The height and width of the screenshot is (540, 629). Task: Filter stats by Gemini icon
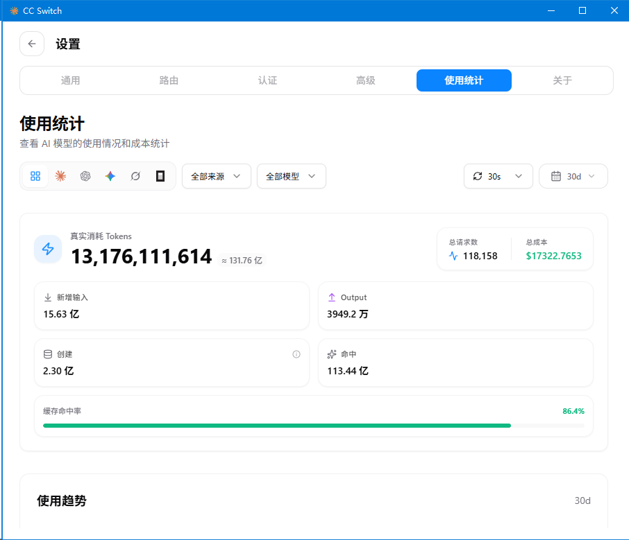point(110,176)
